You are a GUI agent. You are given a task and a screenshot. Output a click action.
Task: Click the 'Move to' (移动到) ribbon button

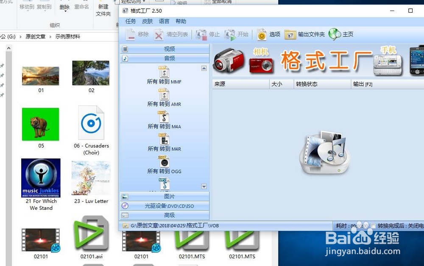27,7
